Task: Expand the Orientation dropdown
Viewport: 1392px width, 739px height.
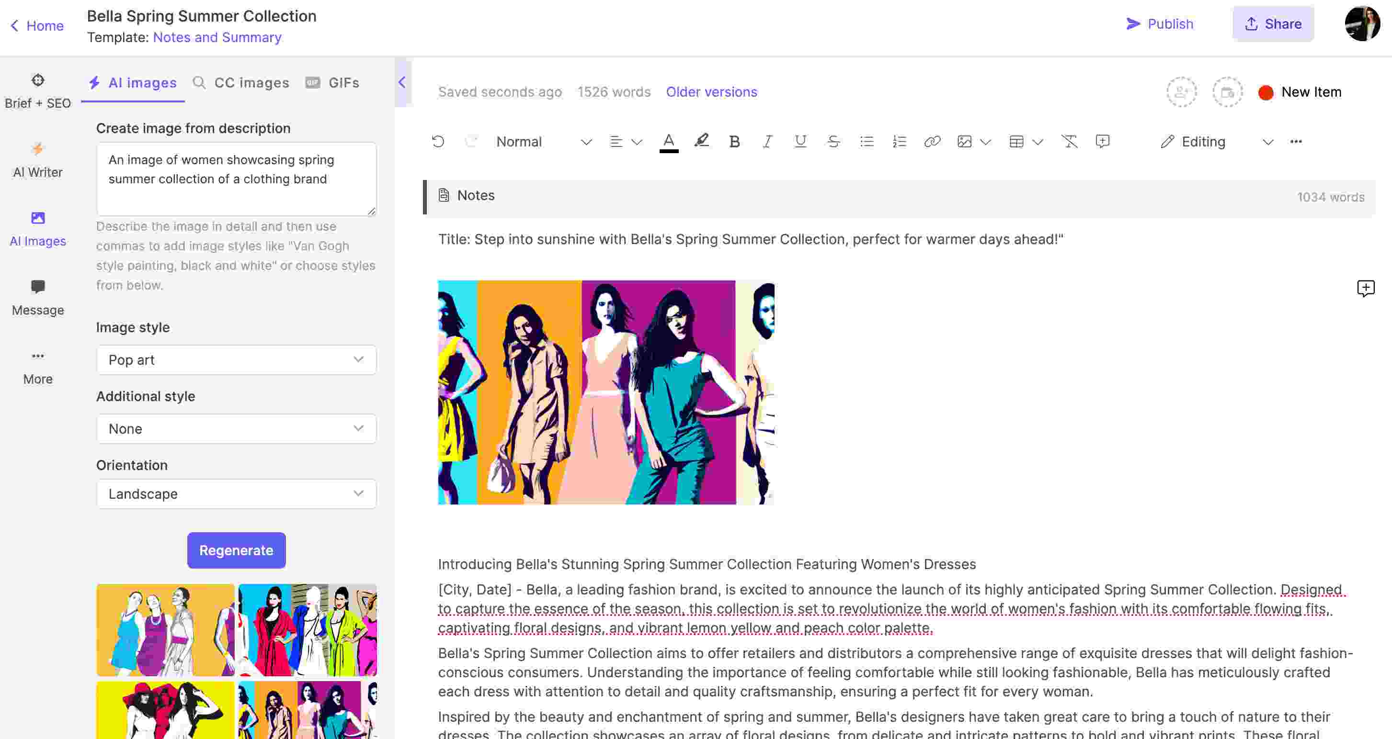Action: tap(236, 493)
